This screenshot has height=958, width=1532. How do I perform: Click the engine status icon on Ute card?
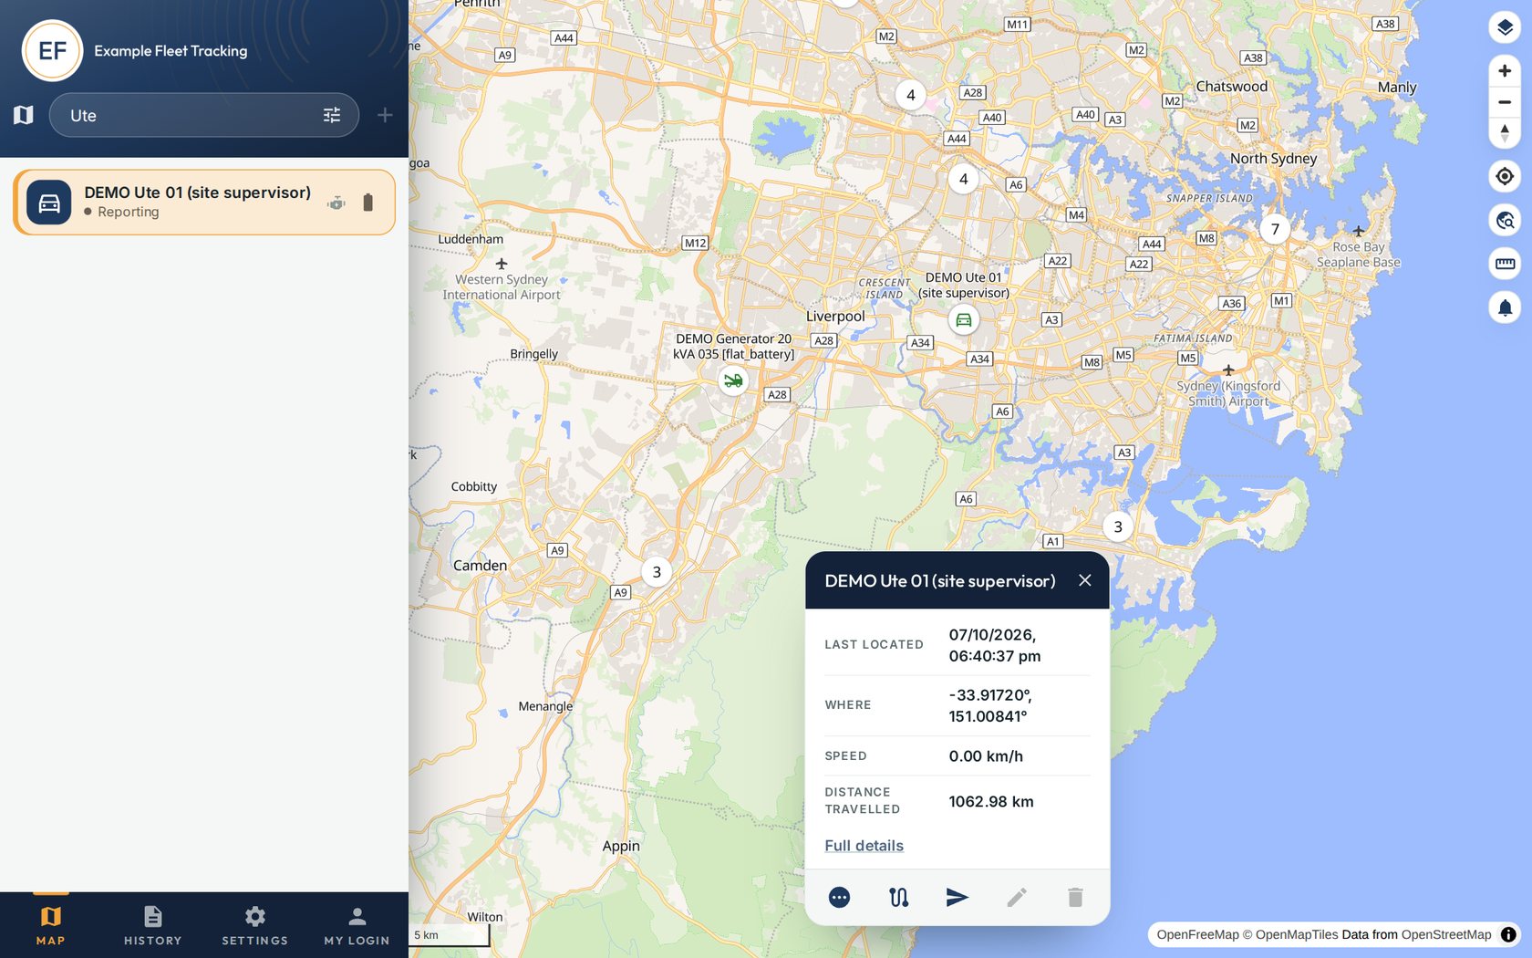point(336,203)
